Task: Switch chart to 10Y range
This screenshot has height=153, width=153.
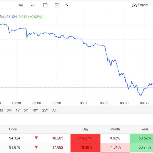Action: (x=35, y=110)
